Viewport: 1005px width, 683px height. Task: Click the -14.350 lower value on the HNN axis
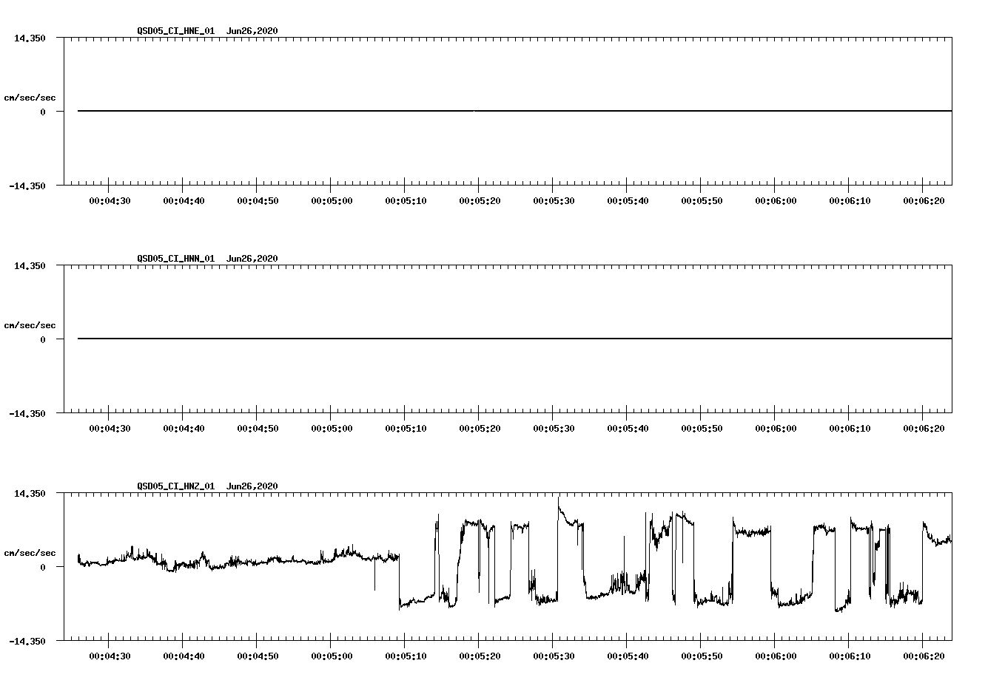pos(27,413)
